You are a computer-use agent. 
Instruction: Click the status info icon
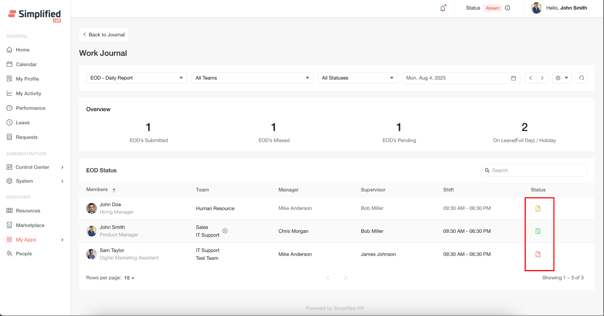click(508, 8)
